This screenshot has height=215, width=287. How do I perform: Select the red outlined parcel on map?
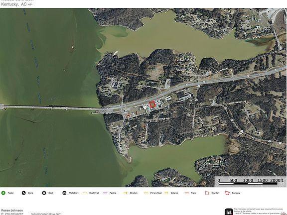pyautogui.click(x=152, y=105)
